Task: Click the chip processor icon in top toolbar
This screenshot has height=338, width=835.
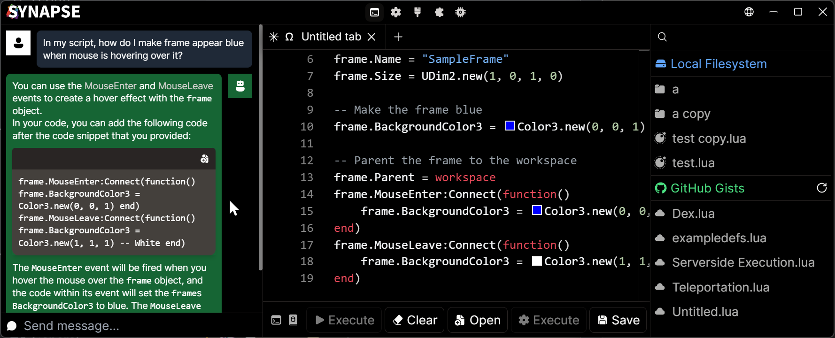Action: point(461,12)
